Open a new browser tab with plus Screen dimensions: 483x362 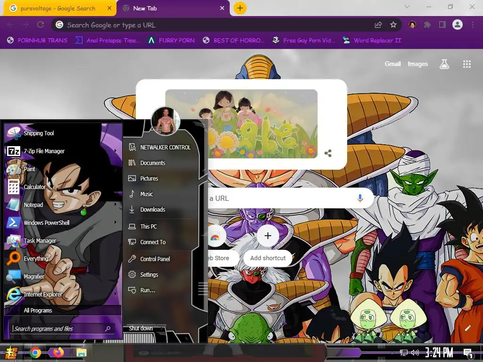click(240, 8)
